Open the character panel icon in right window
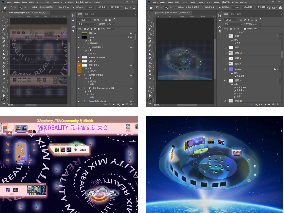Viewport: 284px width, 213px height. [219, 27]
